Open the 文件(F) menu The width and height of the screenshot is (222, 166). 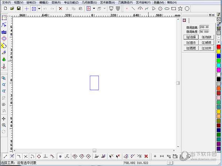point(7,3)
